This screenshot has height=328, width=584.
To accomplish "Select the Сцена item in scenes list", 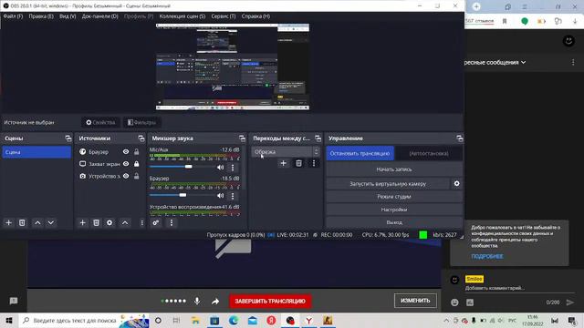I will point(36,152).
